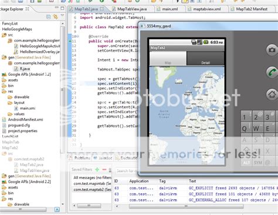
Task: Open R.java in the gen folder
Action: [x=22, y=69]
